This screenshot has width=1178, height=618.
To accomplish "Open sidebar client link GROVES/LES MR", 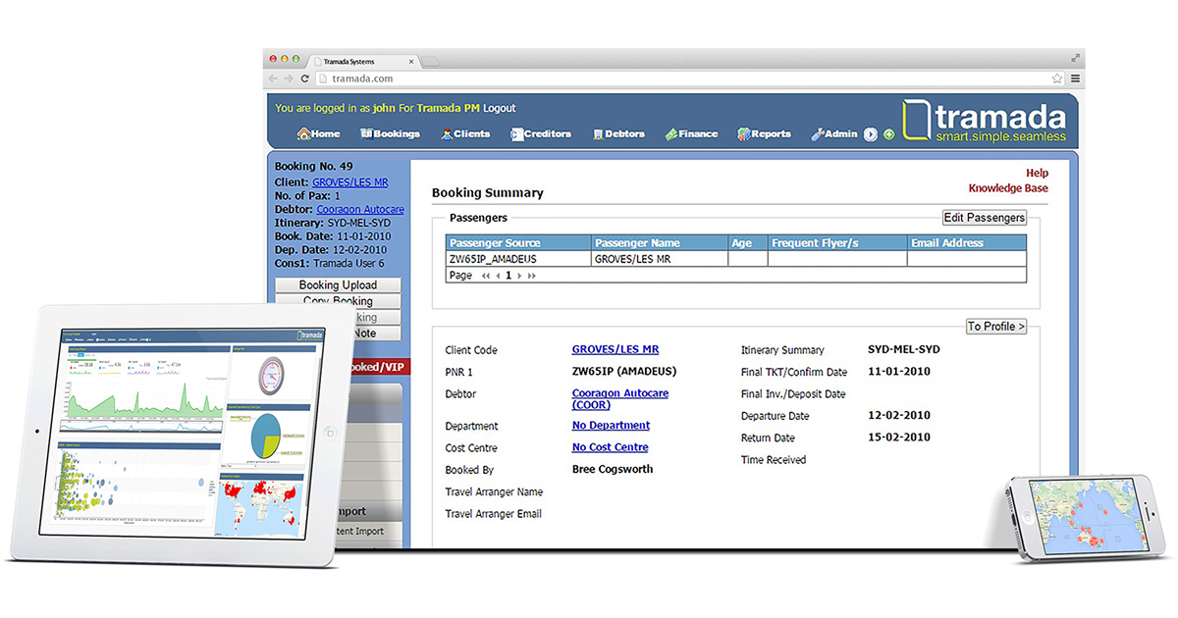I will (349, 182).
